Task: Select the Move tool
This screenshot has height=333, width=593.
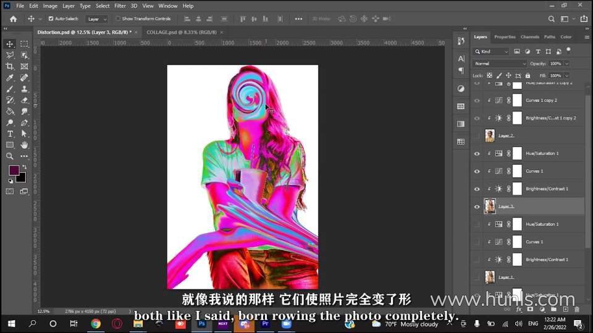Action: [10, 44]
